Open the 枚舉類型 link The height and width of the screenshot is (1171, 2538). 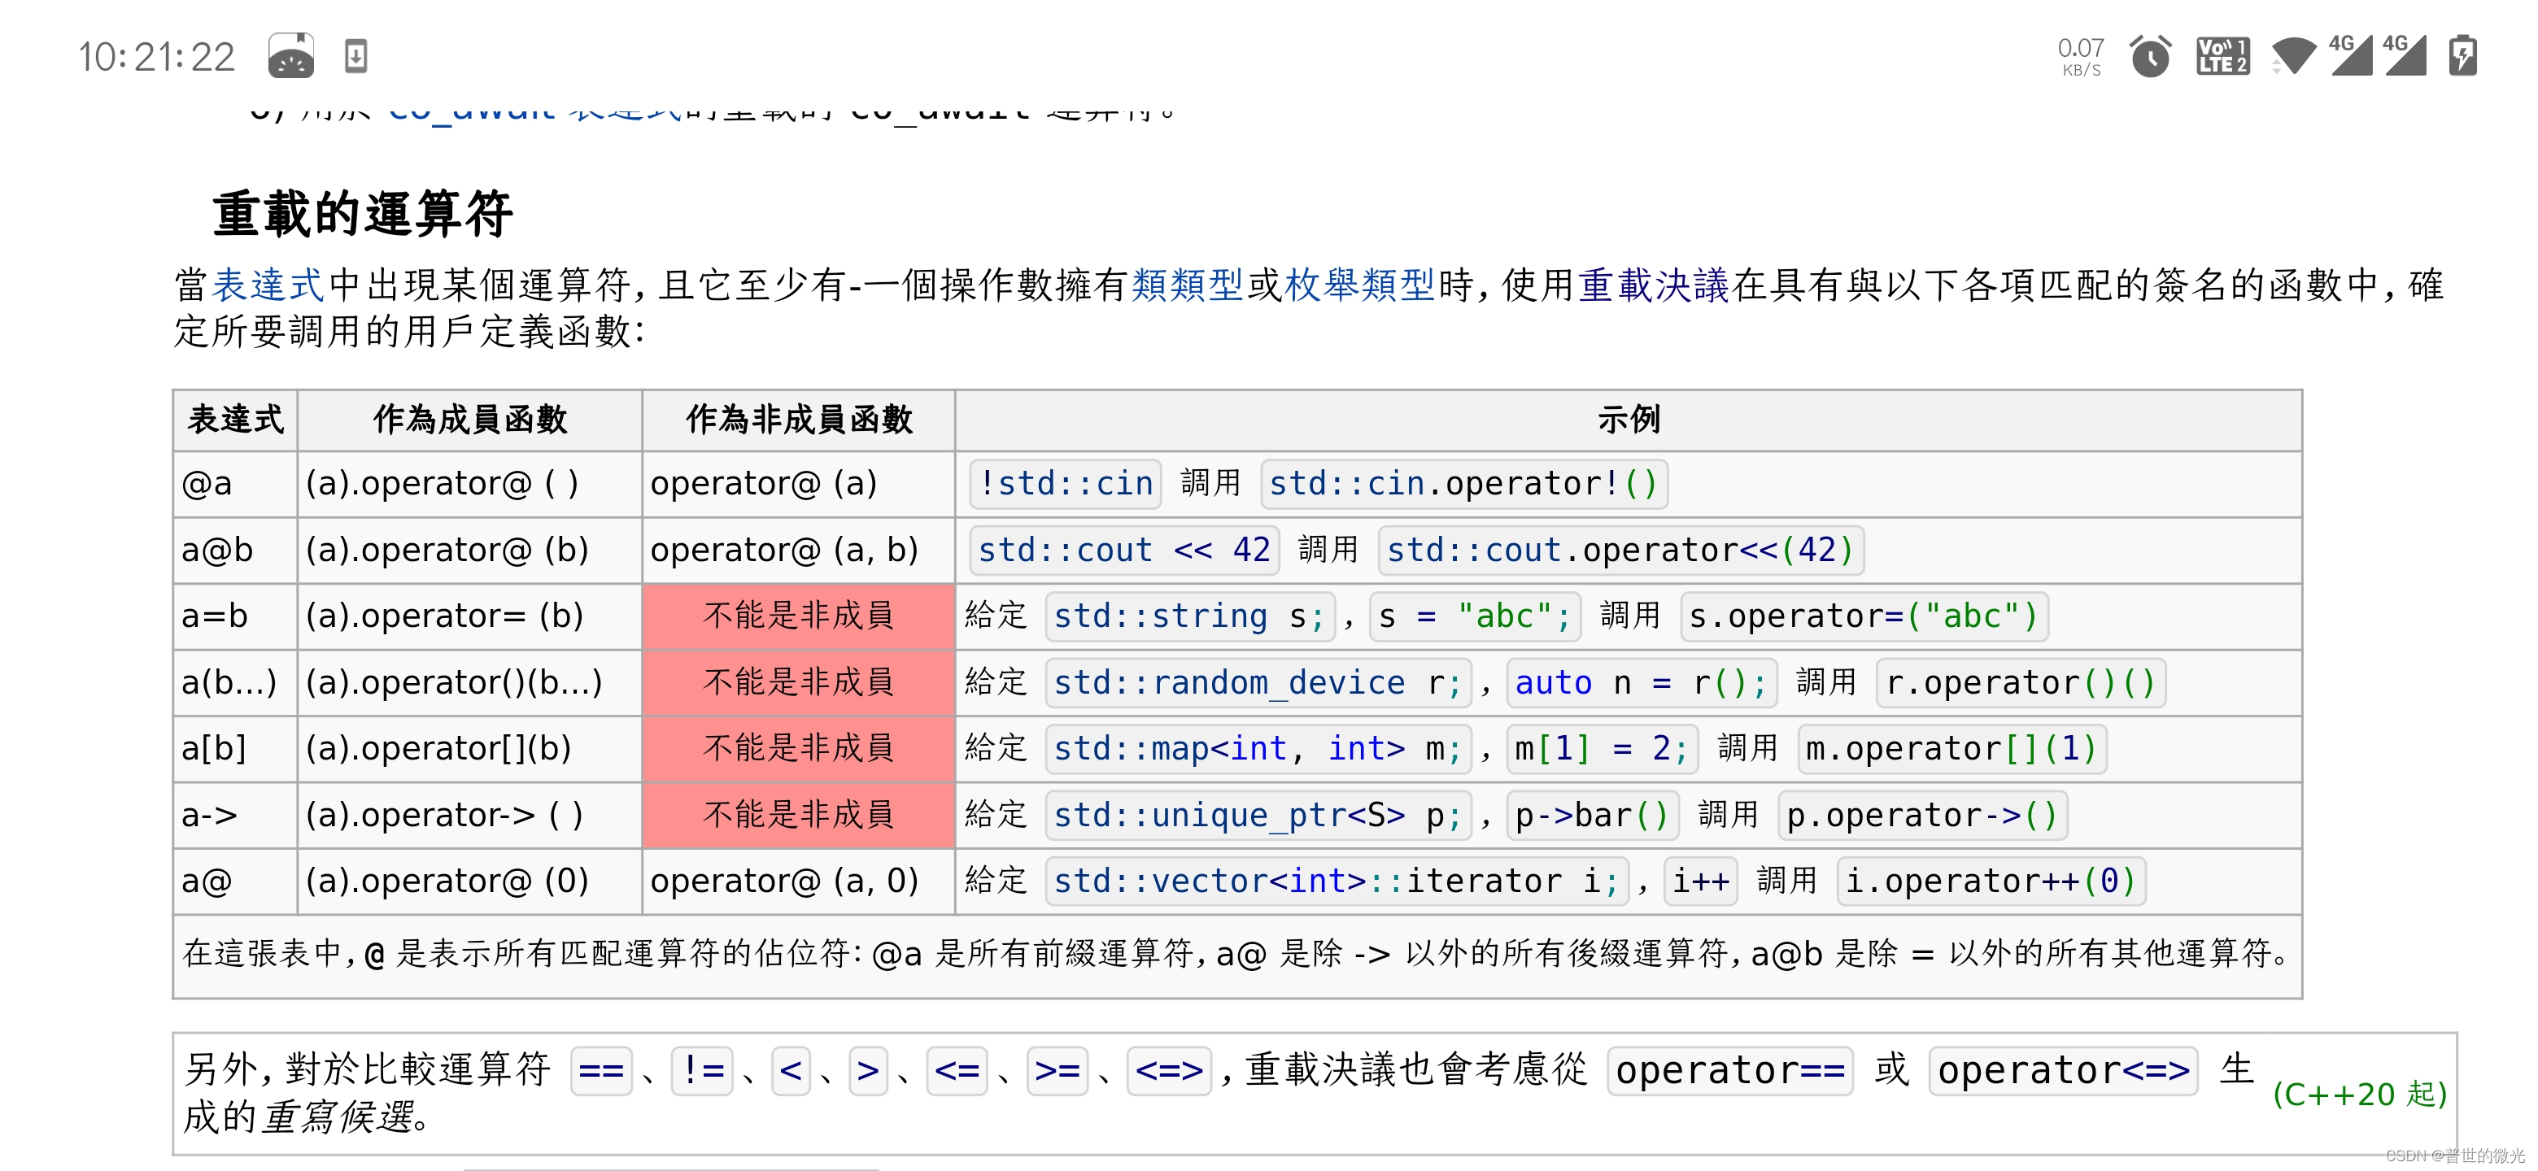[x=1359, y=285]
